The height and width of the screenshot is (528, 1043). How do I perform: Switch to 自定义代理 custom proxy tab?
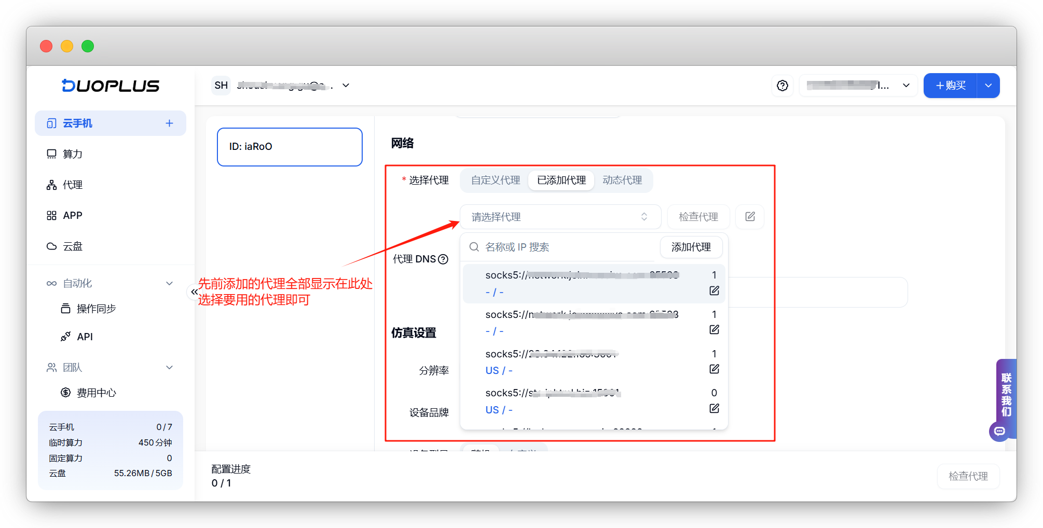(496, 180)
